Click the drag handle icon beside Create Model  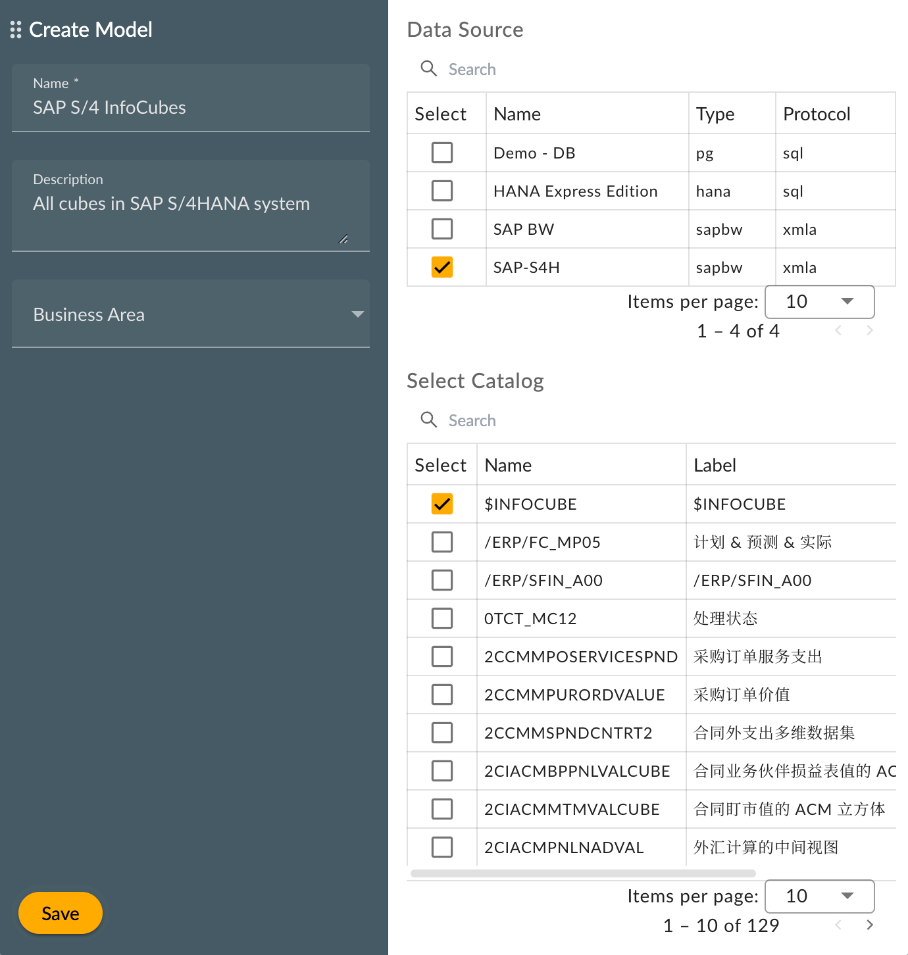point(16,30)
